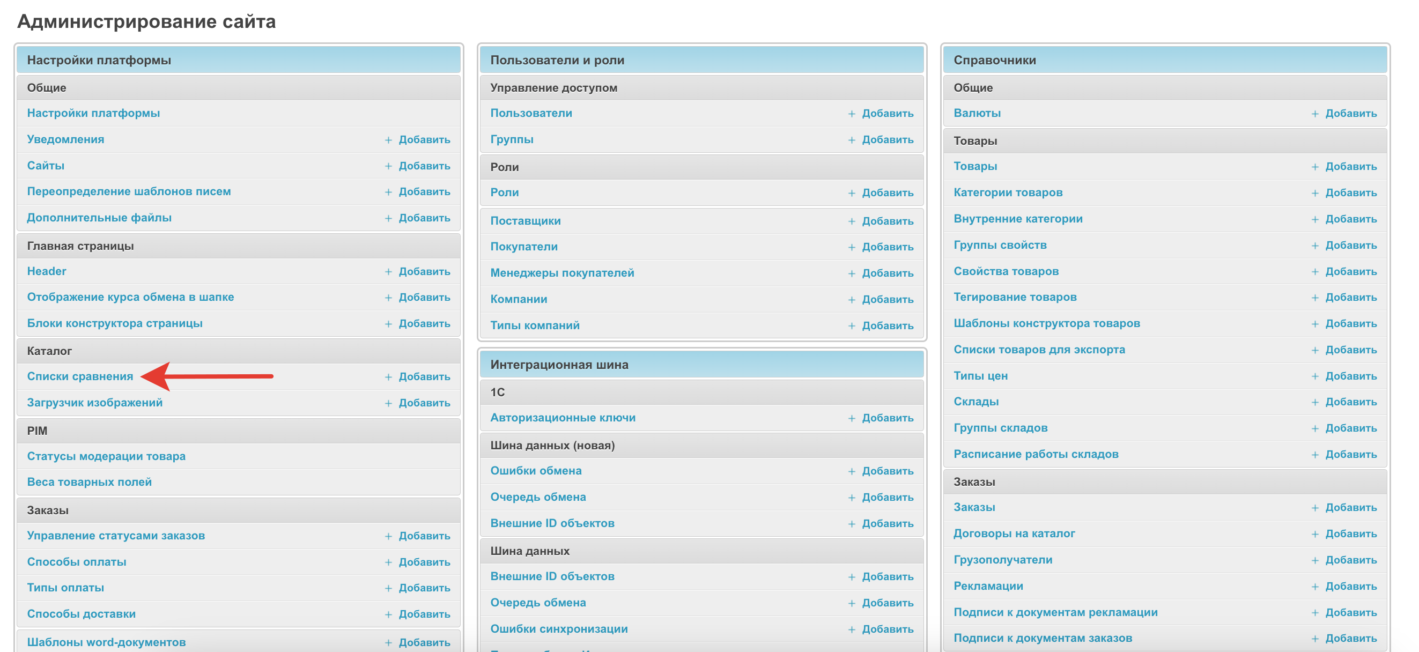Open Способы доставки link
Viewport: 1419px width, 652px height.
(x=81, y=613)
